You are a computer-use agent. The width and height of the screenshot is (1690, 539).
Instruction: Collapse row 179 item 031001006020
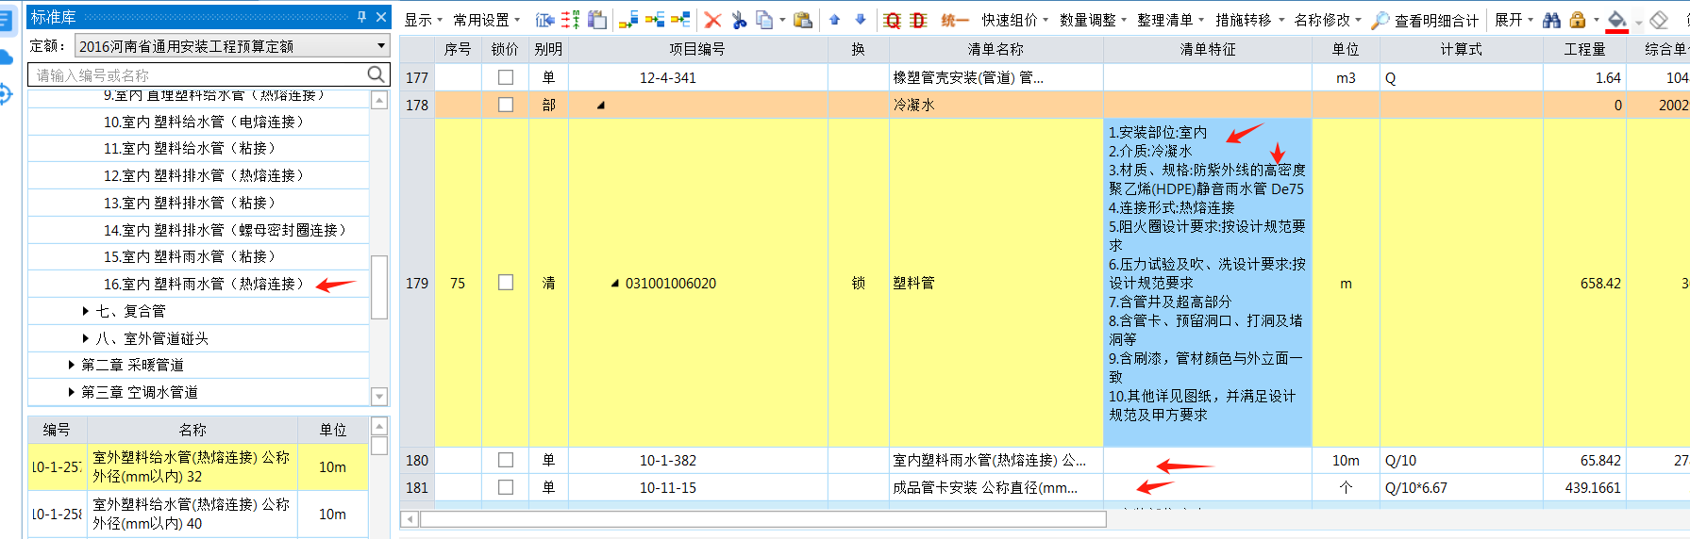[615, 283]
